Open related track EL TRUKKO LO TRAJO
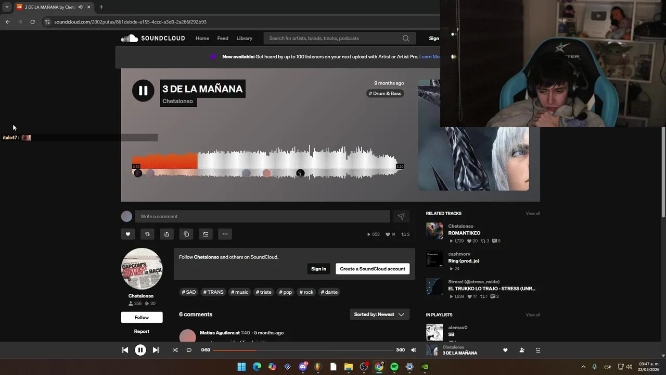The image size is (666, 375). click(492, 289)
